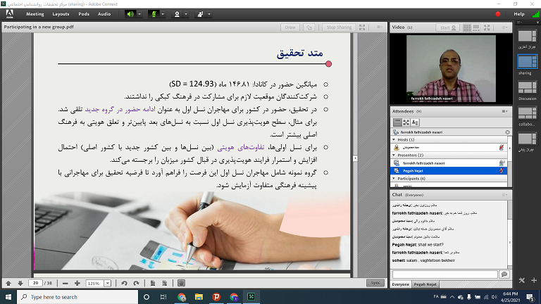This screenshot has width=541, height=304.
Task: Toggle the green speaker audio icon
Action: [x=130, y=13]
